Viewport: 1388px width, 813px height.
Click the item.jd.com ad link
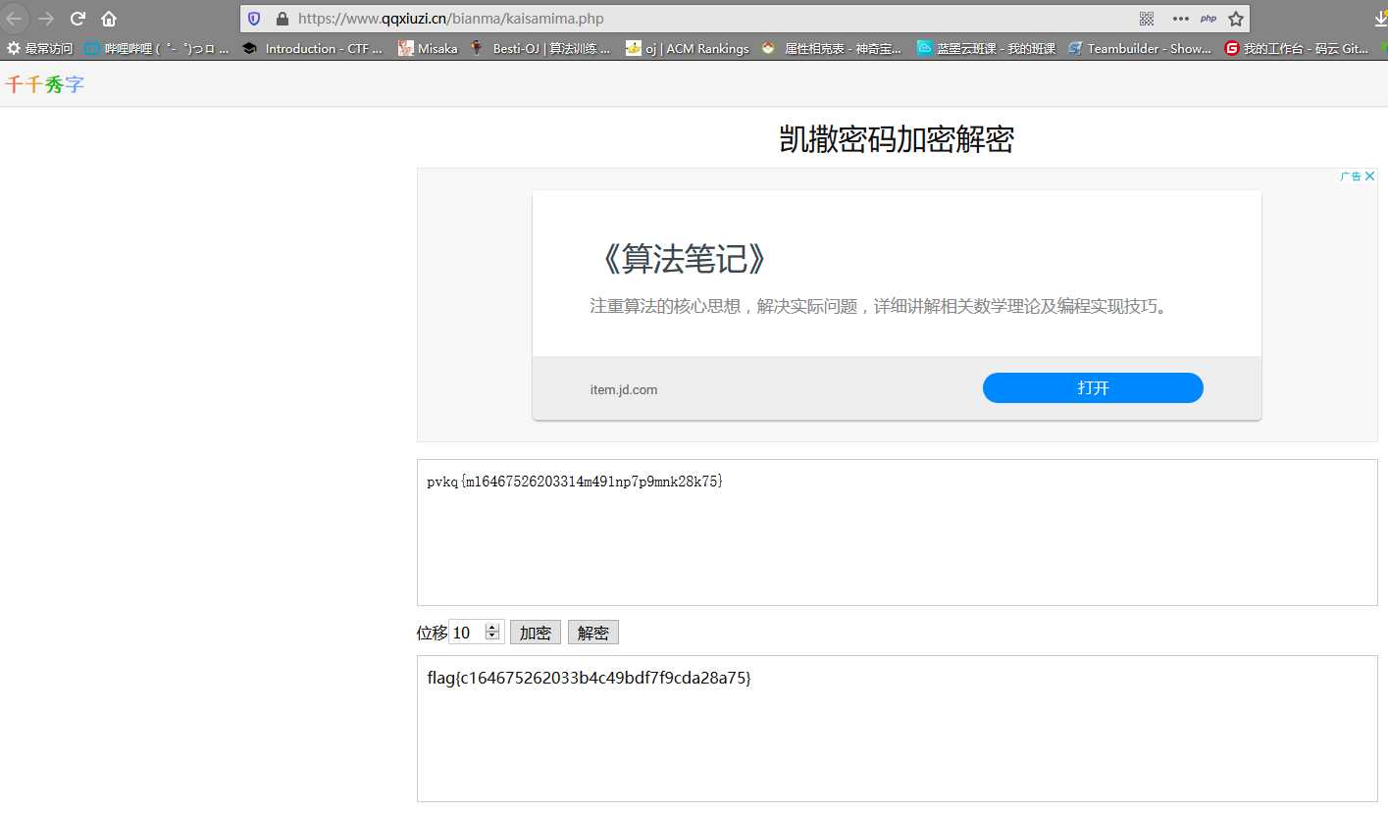point(624,389)
